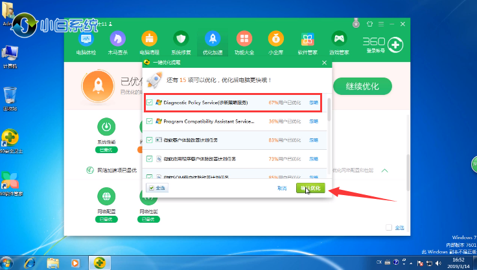Open the 功能大全 toolbox
The image size is (477, 270).
click(x=244, y=43)
